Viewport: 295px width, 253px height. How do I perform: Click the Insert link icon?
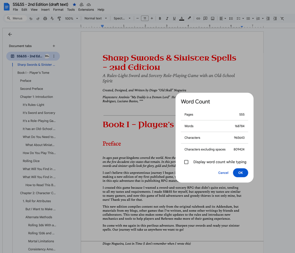point(198,18)
